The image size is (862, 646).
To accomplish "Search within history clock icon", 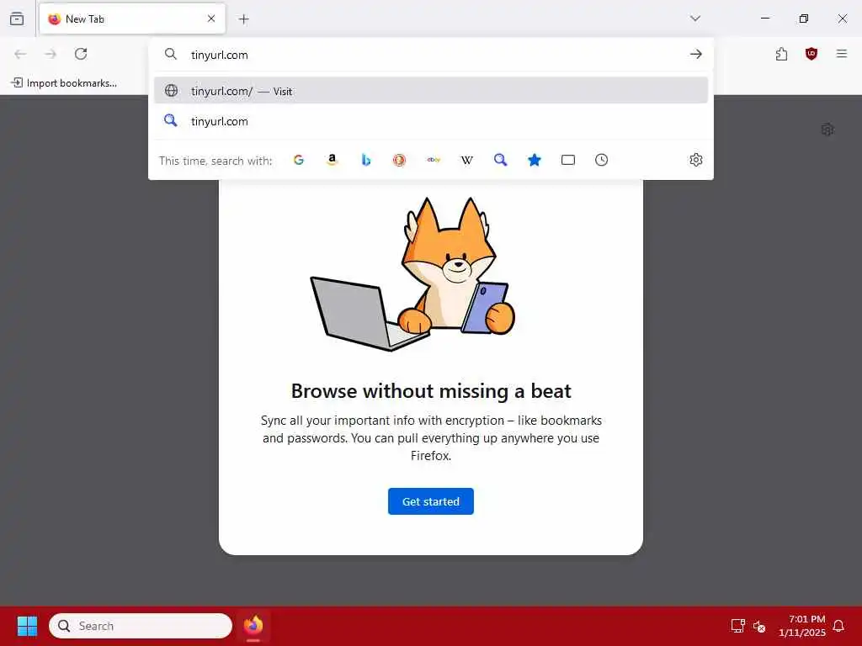I will [x=601, y=160].
